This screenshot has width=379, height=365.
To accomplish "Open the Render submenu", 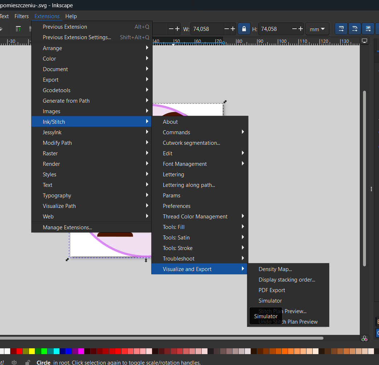I will 92,164.
